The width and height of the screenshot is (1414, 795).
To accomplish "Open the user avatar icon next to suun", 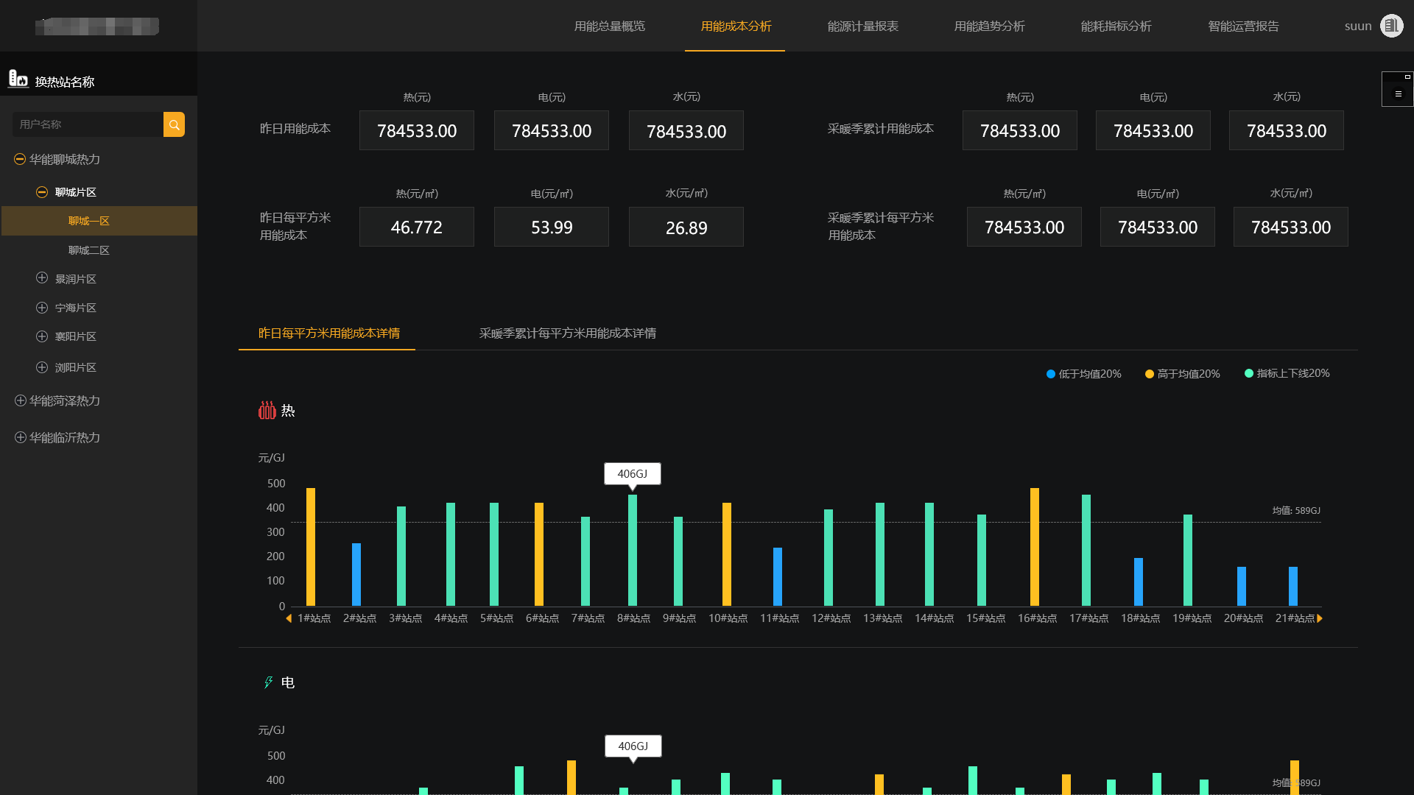I will 1391,26.
